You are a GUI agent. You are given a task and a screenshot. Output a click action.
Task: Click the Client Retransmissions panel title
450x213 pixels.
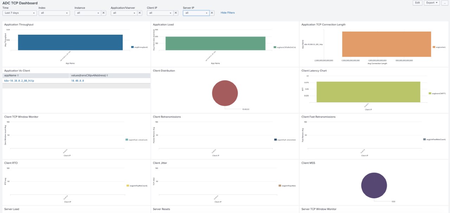coord(167,117)
